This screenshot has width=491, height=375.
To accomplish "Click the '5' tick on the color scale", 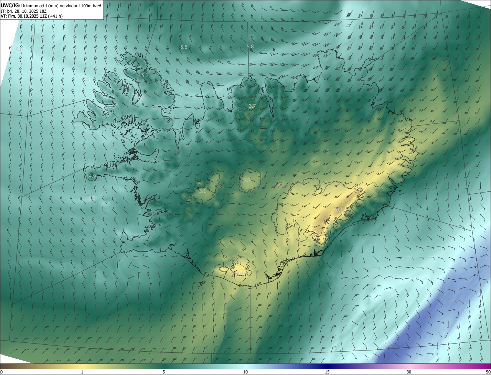I will coord(164,372).
